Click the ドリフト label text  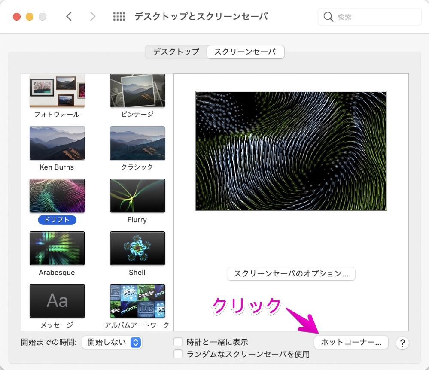pyautogui.click(x=57, y=220)
